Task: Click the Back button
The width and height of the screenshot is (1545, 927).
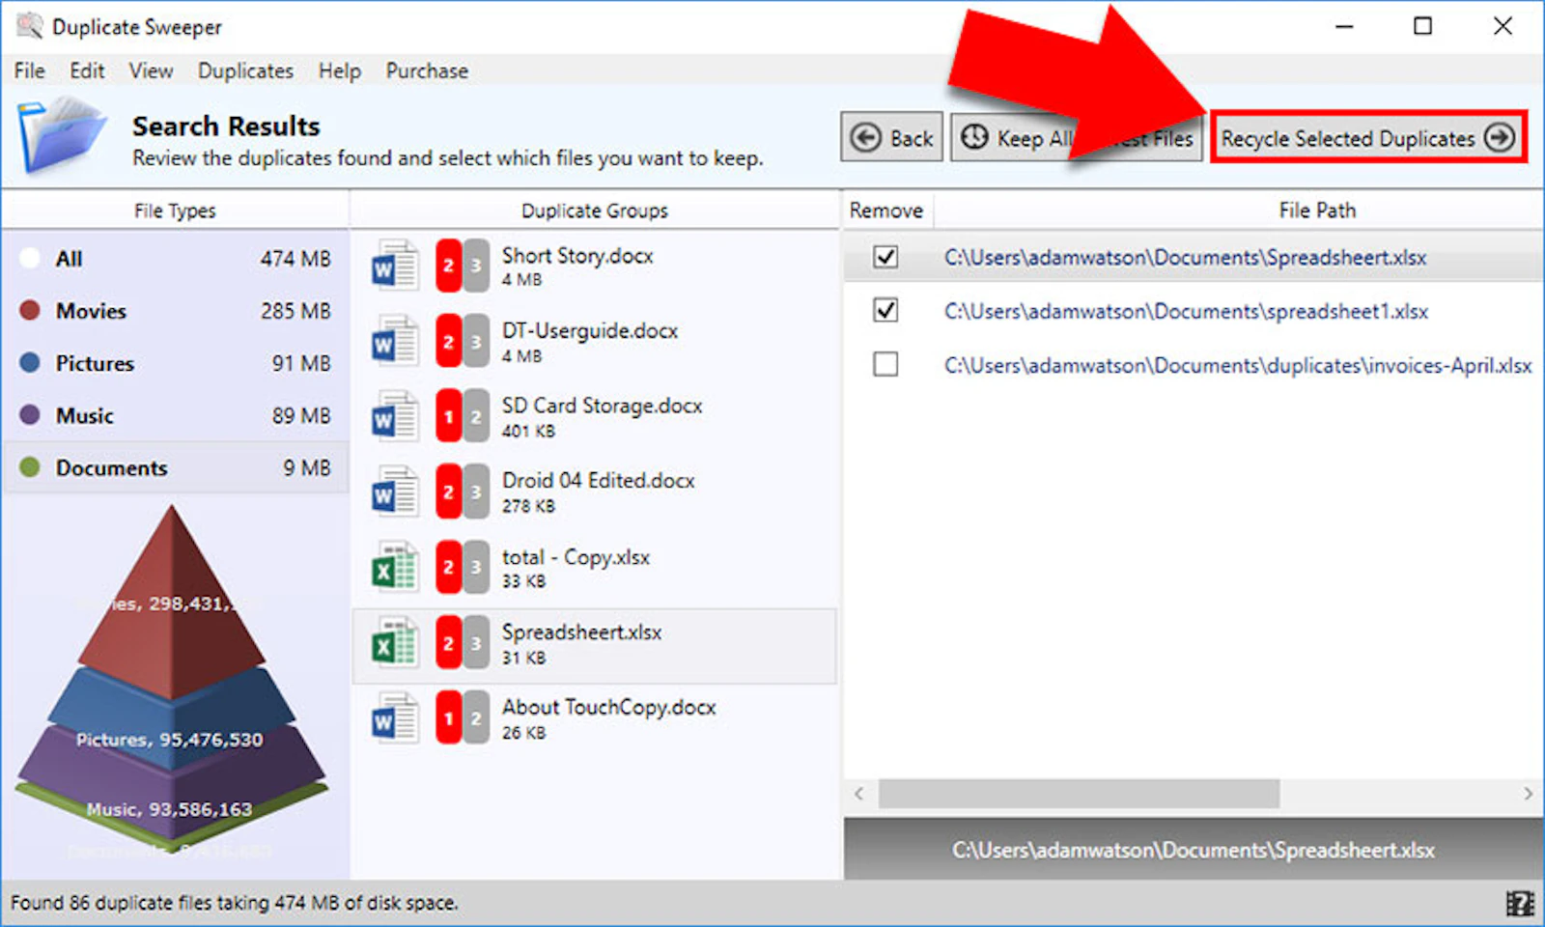Action: [891, 137]
